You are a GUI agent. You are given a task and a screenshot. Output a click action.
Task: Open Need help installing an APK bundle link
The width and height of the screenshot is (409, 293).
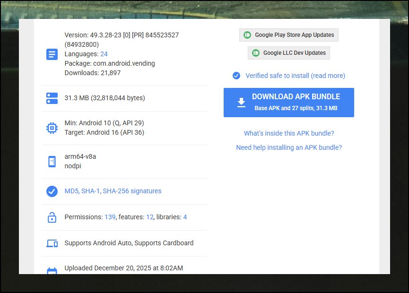coord(289,147)
